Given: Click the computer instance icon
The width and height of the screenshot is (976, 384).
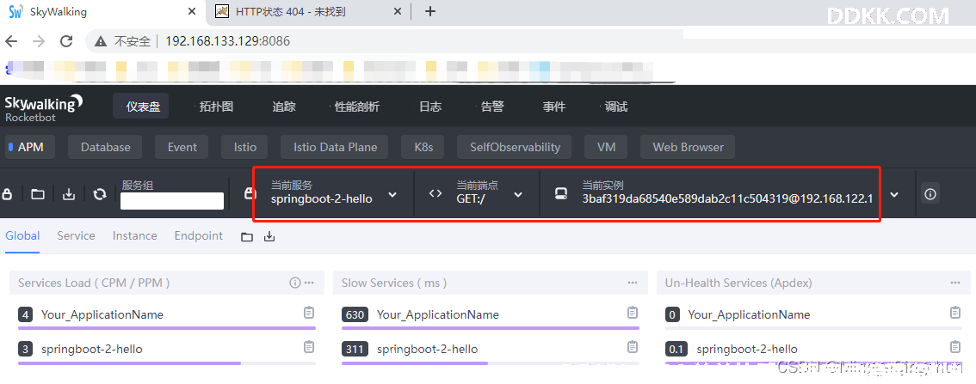Looking at the screenshot, I should coord(561,194).
